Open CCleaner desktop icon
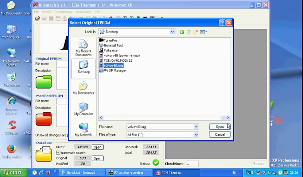Screen dimensions: 303x177 coord(11,128)
